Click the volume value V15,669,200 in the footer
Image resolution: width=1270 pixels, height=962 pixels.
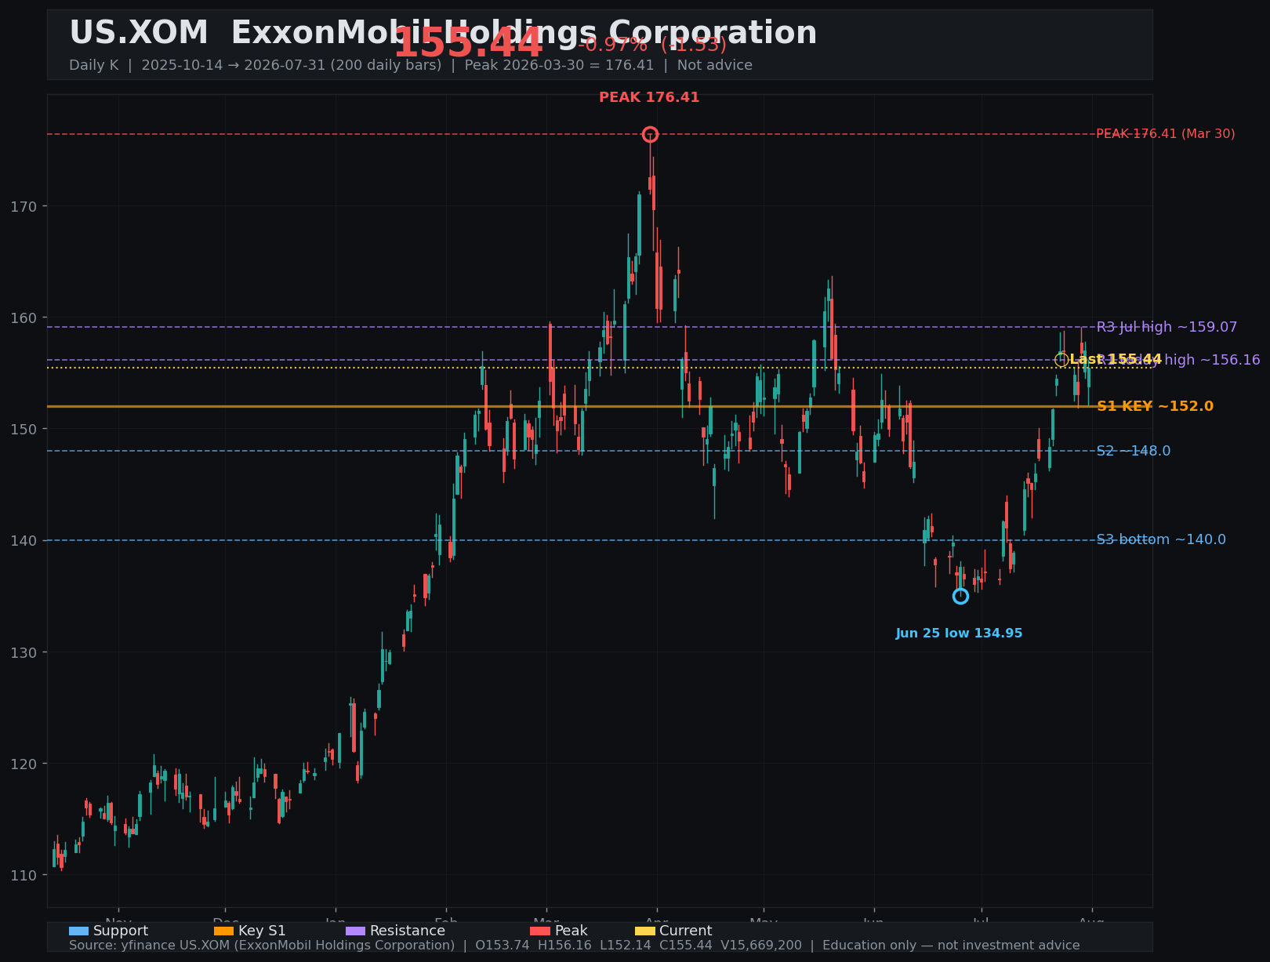[x=761, y=946]
